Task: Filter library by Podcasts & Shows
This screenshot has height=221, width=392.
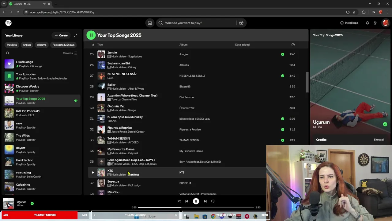Action: [63, 45]
